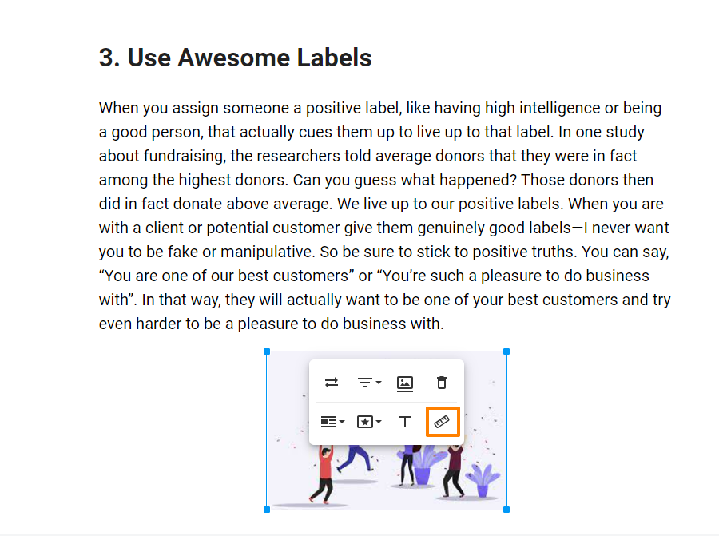Click the small purple potted plant at illustration's right
This screenshot has height=536, width=719.
coord(484,481)
